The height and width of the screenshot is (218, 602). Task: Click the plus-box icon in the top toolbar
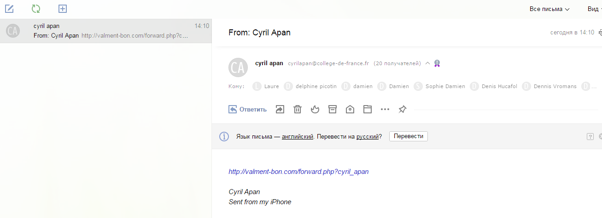(x=63, y=9)
